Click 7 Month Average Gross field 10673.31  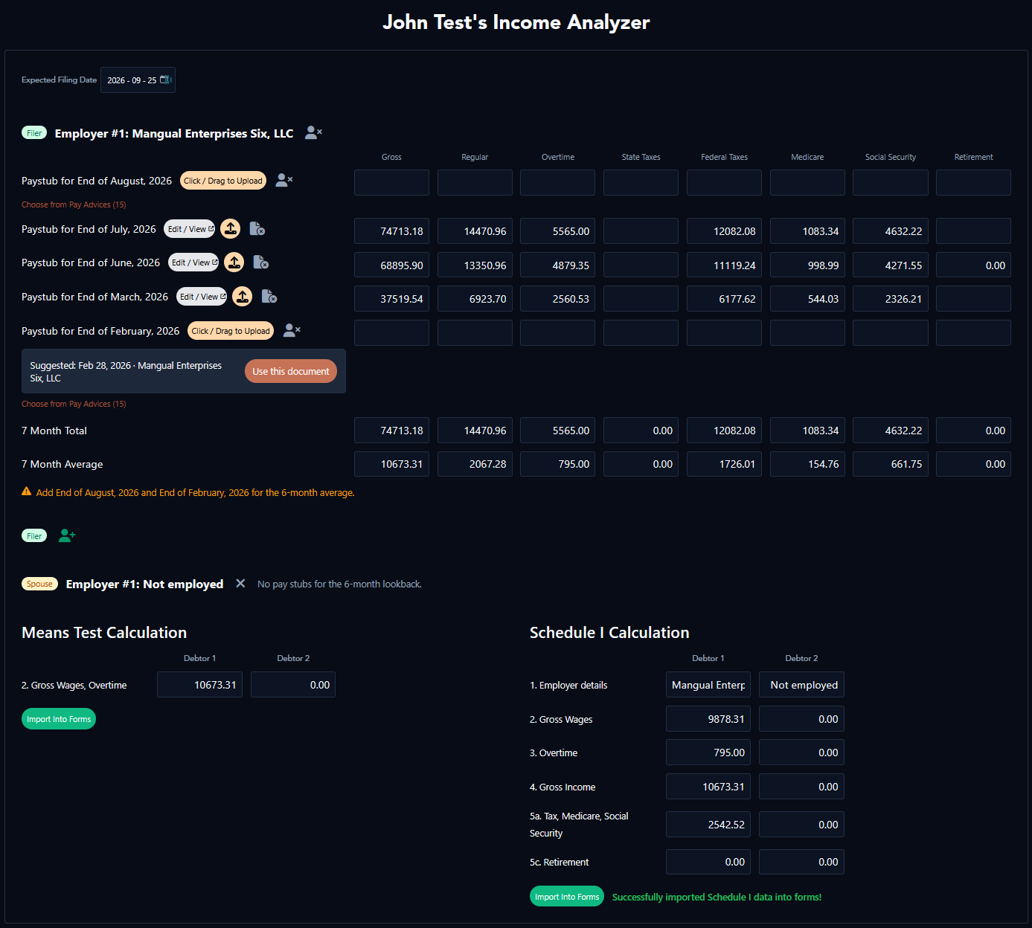[x=391, y=464]
